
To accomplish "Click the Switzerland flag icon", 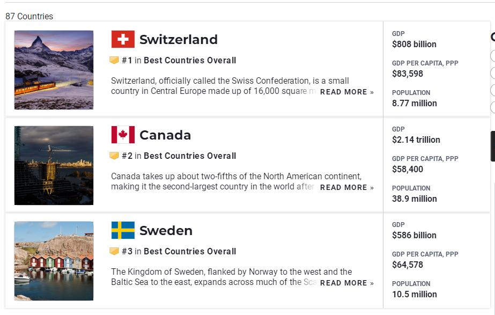I will pos(123,39).
